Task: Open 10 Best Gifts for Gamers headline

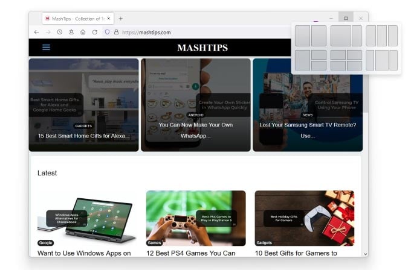Action: point(296,253)
